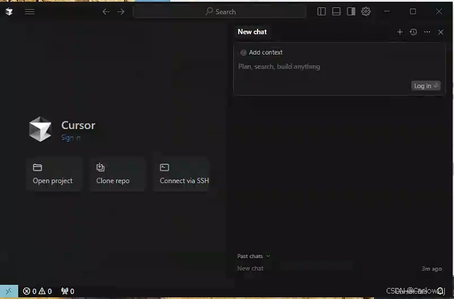454x299 pixels.
Task: Open the past 'New chat' entry
Action: [x=340, y=268]
